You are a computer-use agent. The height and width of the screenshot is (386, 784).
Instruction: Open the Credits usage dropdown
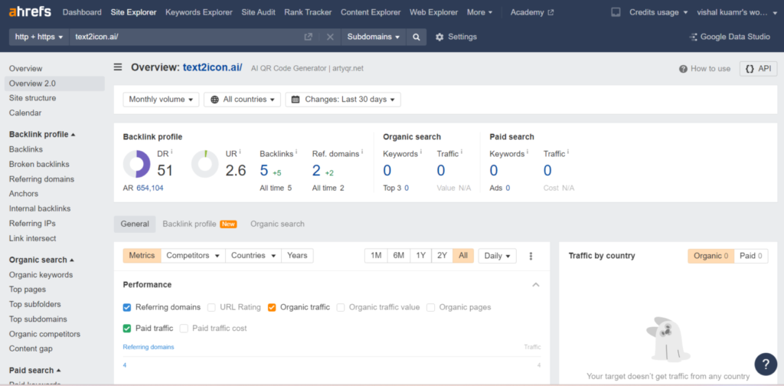point(658,12)
